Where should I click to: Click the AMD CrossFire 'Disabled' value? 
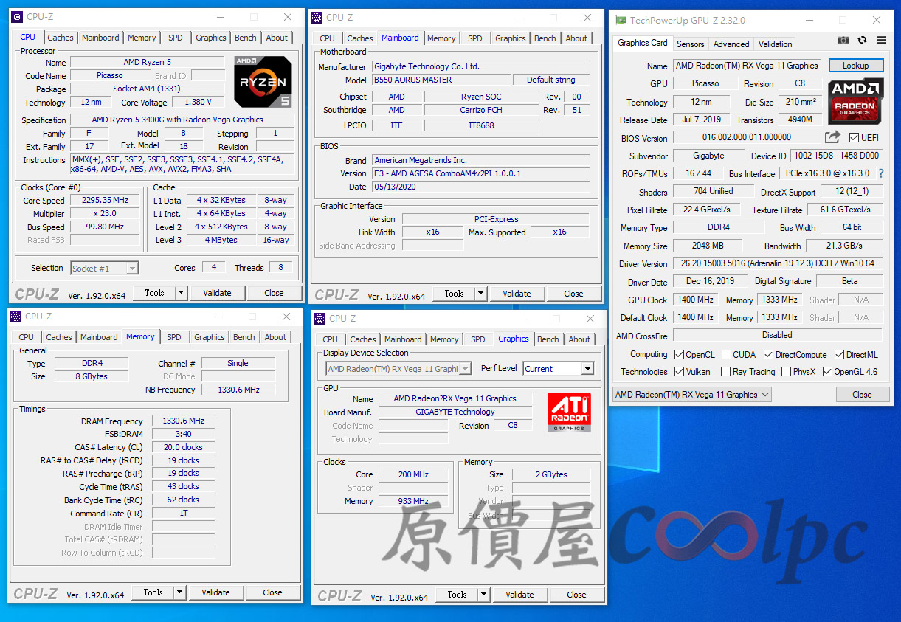[x=778, y=335]
